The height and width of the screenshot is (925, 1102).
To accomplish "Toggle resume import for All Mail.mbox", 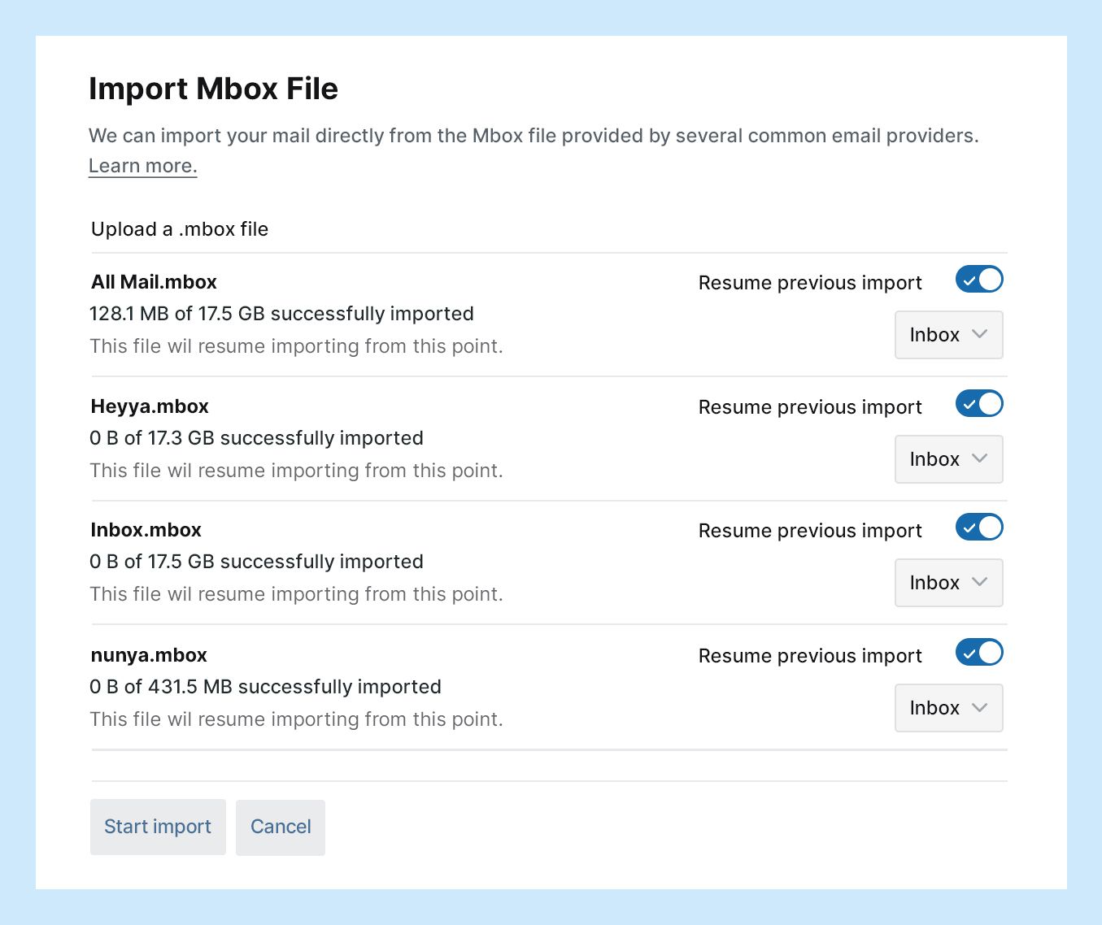I will 978,280.
